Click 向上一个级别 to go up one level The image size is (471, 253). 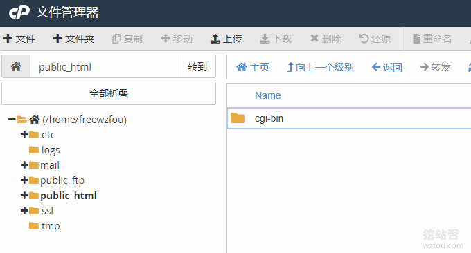coord(320,67)
